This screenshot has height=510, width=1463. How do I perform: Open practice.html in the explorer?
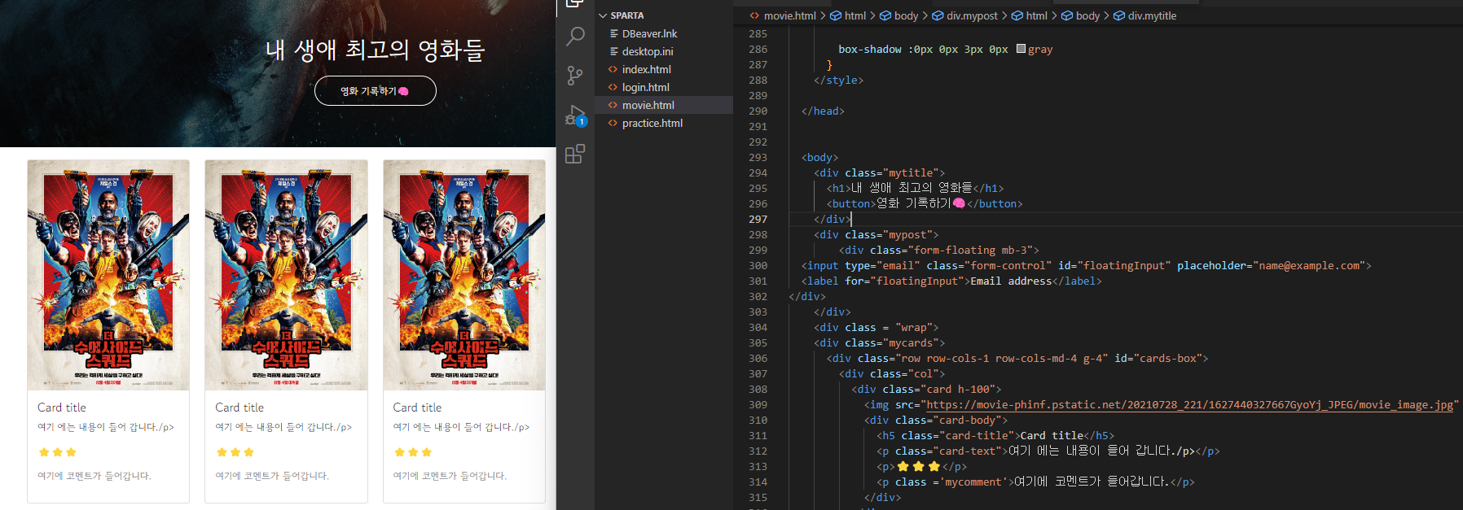(x=652, y=123)
